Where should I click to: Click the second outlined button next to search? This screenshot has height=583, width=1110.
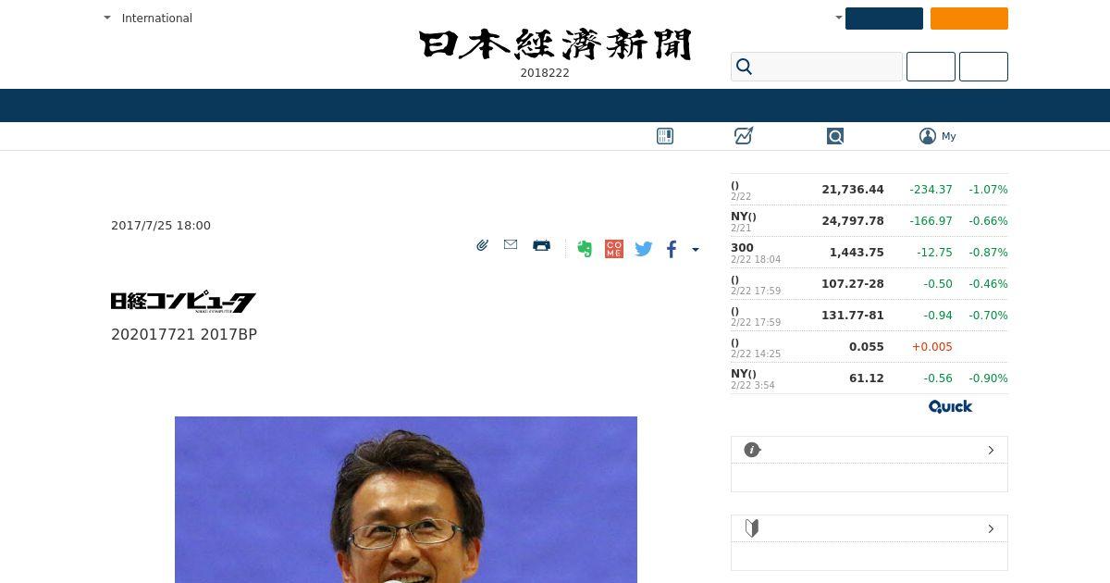point(983,67)
